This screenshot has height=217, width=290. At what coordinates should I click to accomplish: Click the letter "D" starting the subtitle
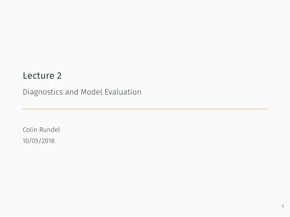pos(25,92)
